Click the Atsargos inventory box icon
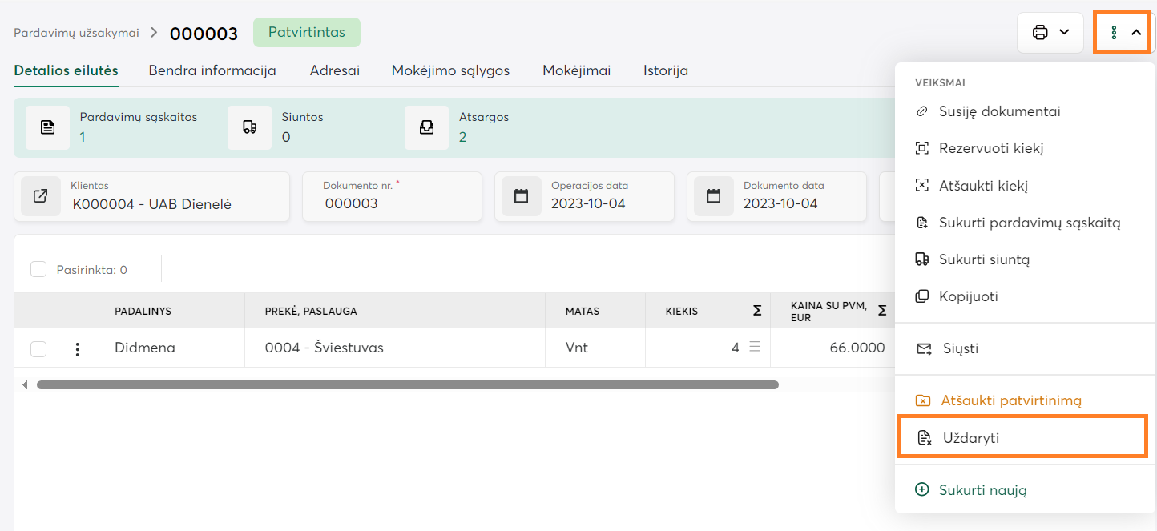Image resolution: width=1157 pixels, height=531 pixels. click(x=426, y=127)
